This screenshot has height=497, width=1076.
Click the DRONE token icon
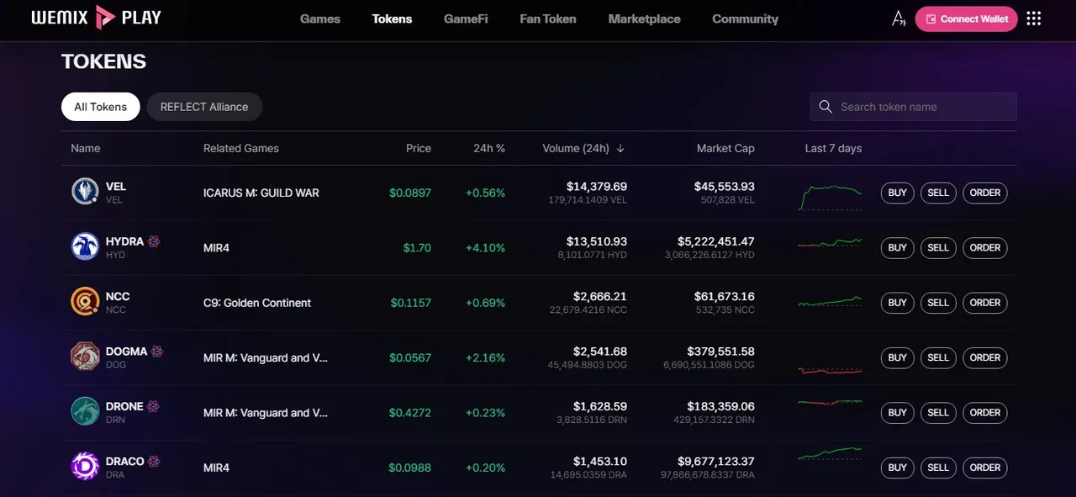pos(85,413)
